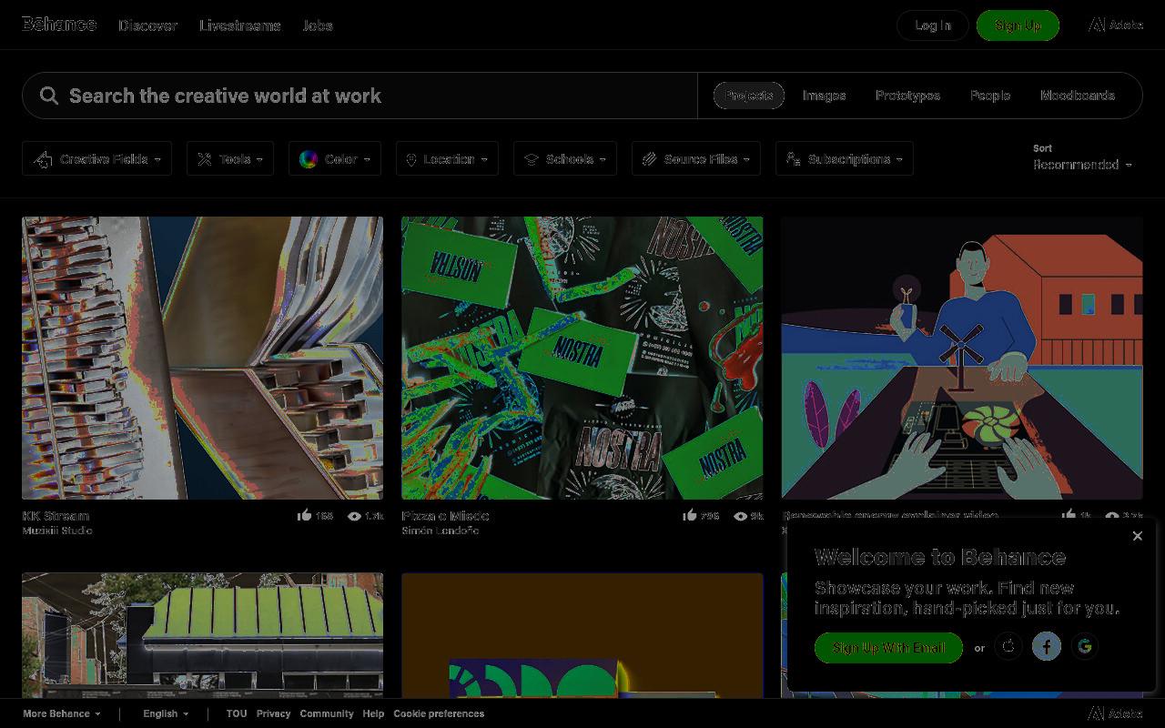
Task: Focus the search field
Action: [x=360, y=96]
